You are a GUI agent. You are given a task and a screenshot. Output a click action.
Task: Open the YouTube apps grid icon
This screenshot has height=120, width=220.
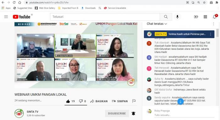[205, 17]
